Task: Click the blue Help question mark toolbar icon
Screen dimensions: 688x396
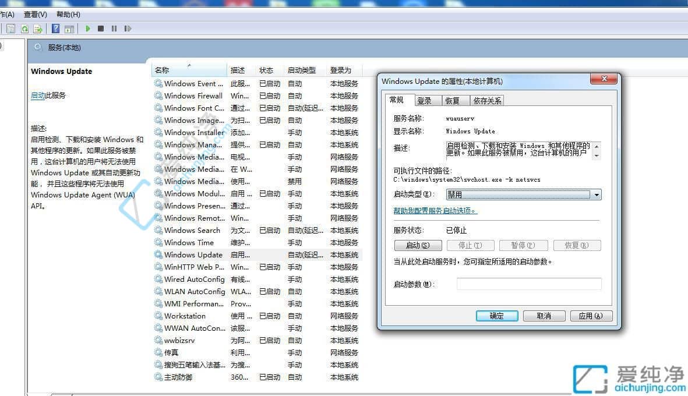Action: click(55, 29)
